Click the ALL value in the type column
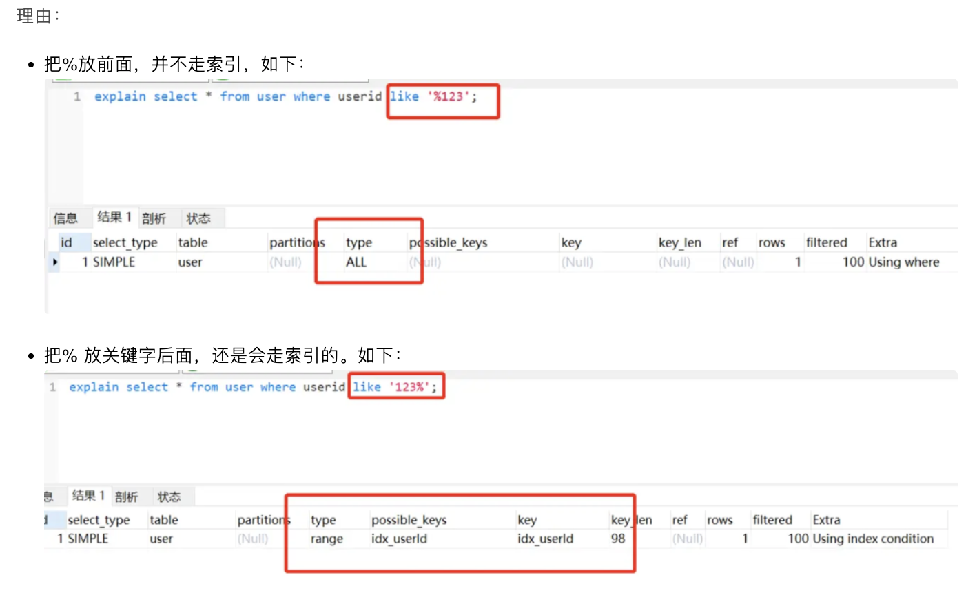The image size is (977, 595). pos(356,262)
